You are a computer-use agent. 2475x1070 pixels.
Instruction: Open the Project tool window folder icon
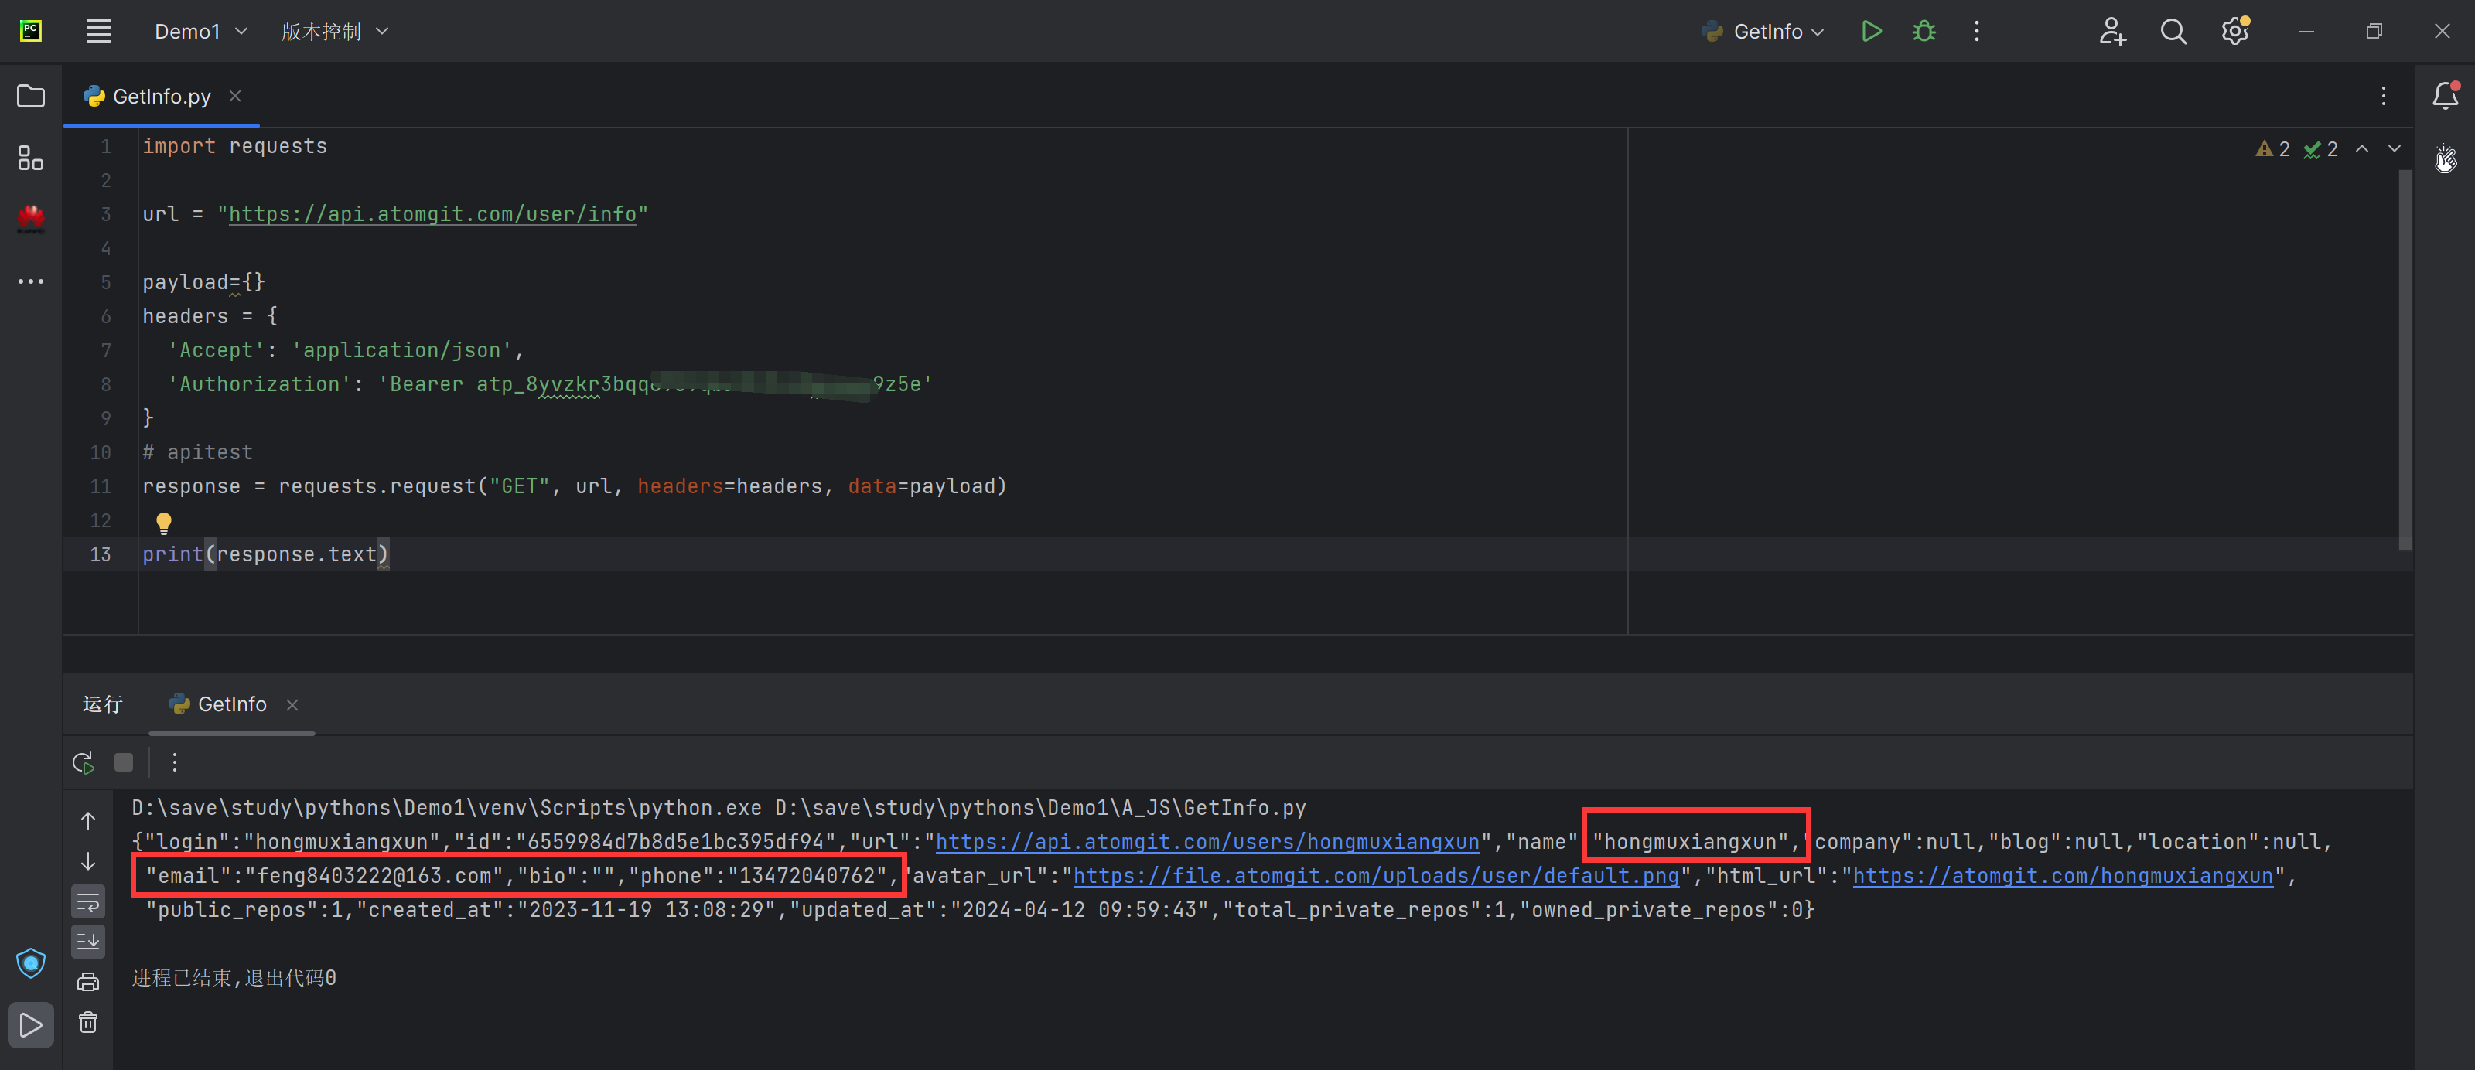[x=30, y=96]
